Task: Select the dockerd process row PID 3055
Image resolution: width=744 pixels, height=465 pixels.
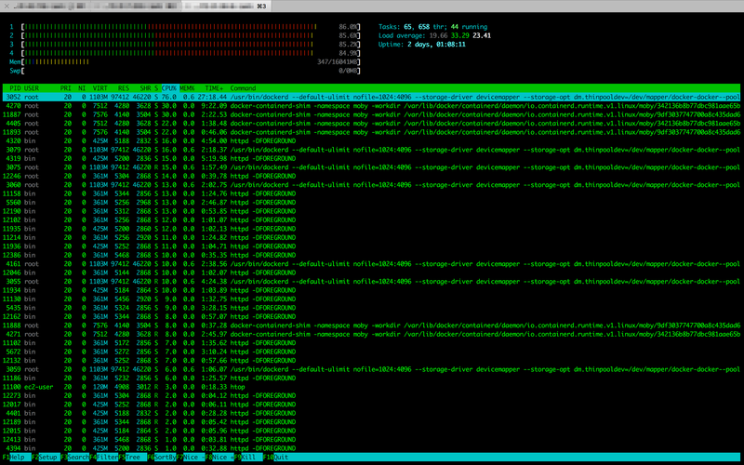Action: point(371,282)
